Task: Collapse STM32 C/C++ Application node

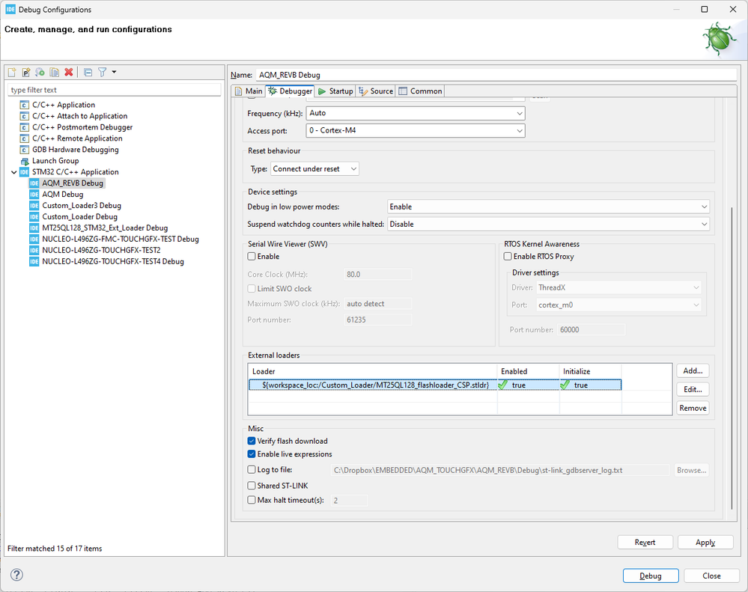Action: (x=13, y=172)
